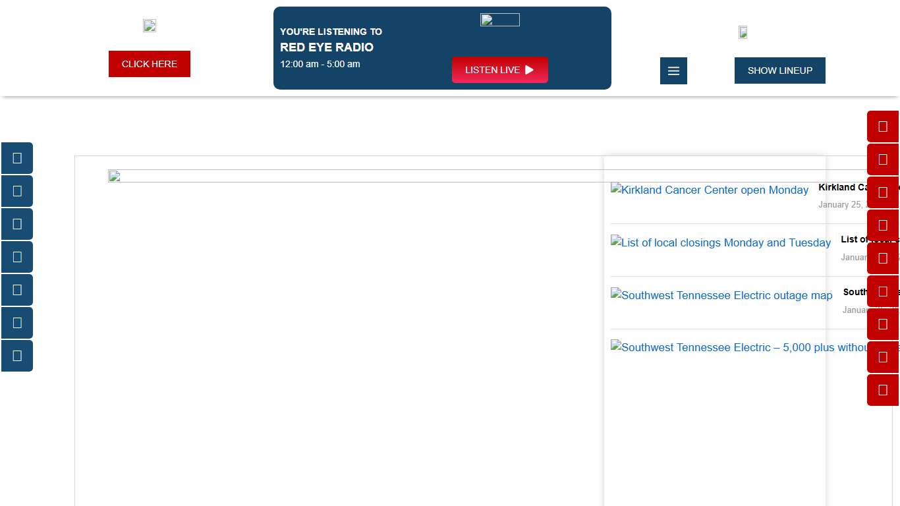
Task: Click the logo image above SHOW LINEUP
Action: click(743, 32)
